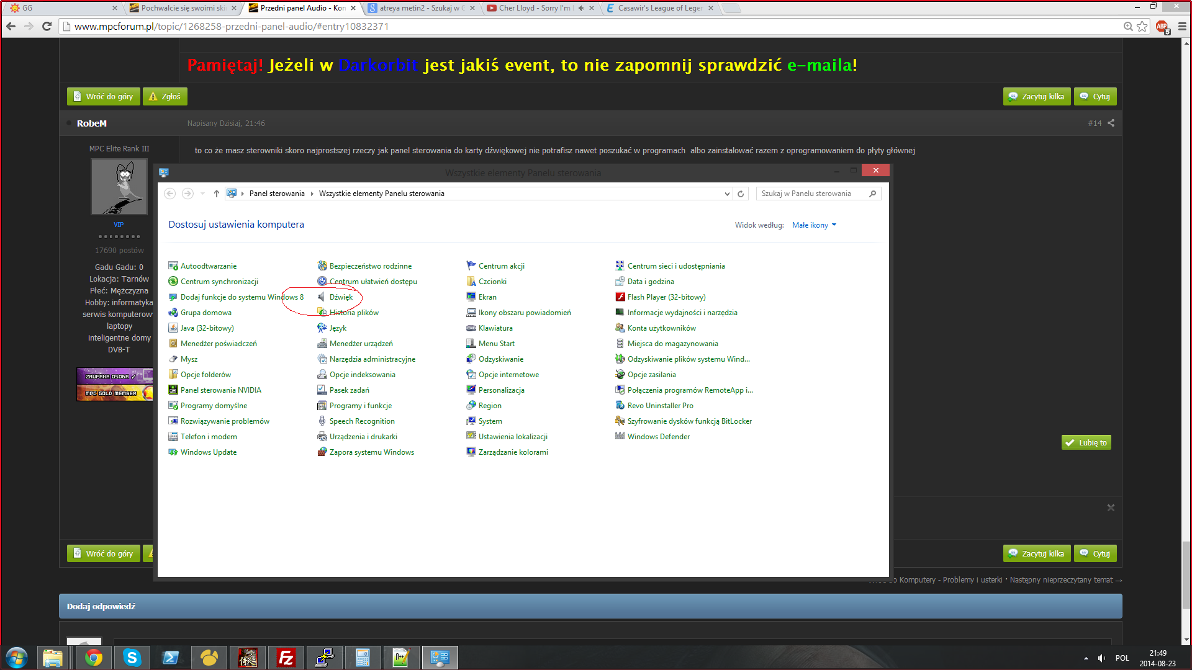Viewport: 1192px width, 670px height.
Task: Open the Windows Start orb
Action: coord(17,658)
